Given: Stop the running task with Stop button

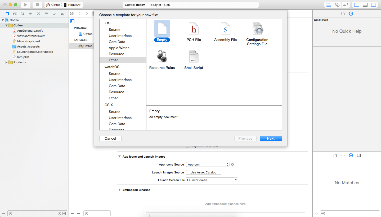Looking at the screenshot, I should point(38,5).
